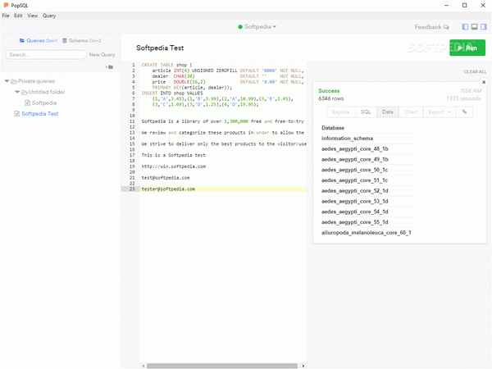Screen dimensions: 492x369
Task: Click the aedes_aegypti_core_50_1c row
Action: (367, 170)
